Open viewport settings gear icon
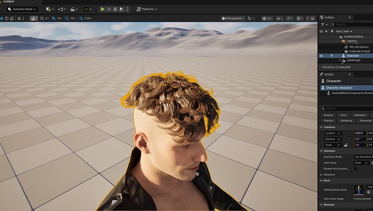373x211 pixels. (299, 18)
